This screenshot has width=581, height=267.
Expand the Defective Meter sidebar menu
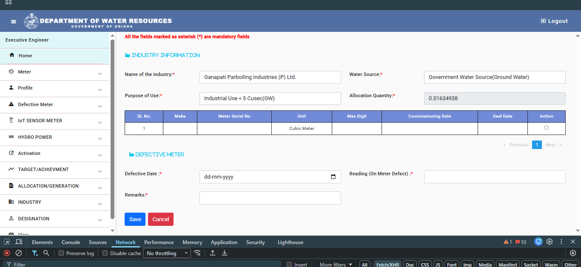pos(55,104)
